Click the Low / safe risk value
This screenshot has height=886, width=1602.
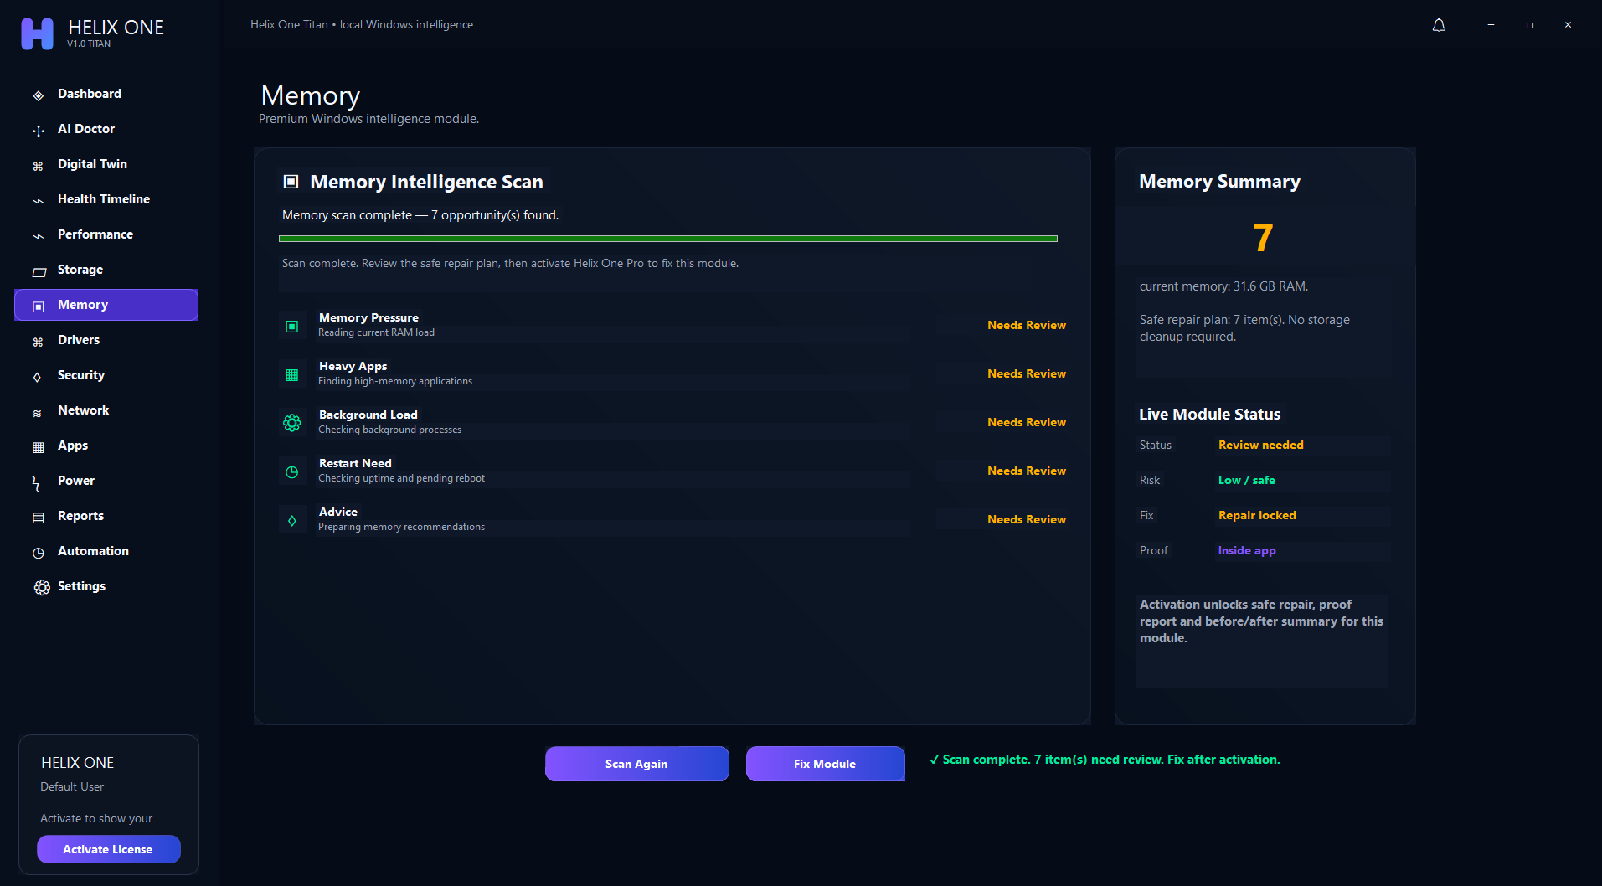click(x=1246, y=480)
